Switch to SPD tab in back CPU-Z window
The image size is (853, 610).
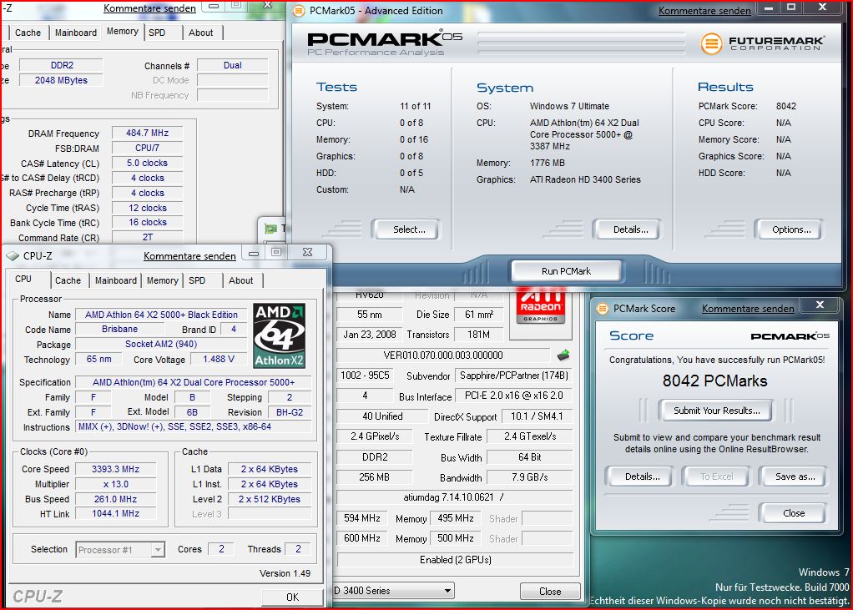click(x=157, y=33)
